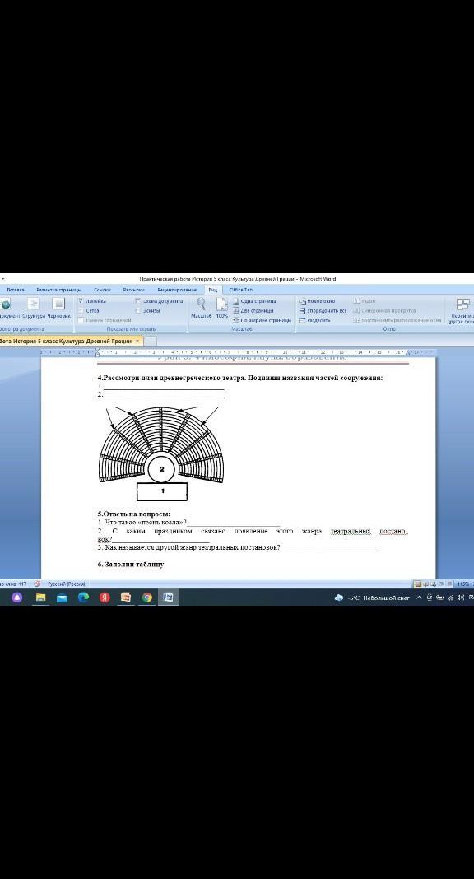The height and width of the screenshot is (879, 474).
Task: Open the Яндекс browser taskbar icon
Action: pyautogui.click(x=105, y=598)
